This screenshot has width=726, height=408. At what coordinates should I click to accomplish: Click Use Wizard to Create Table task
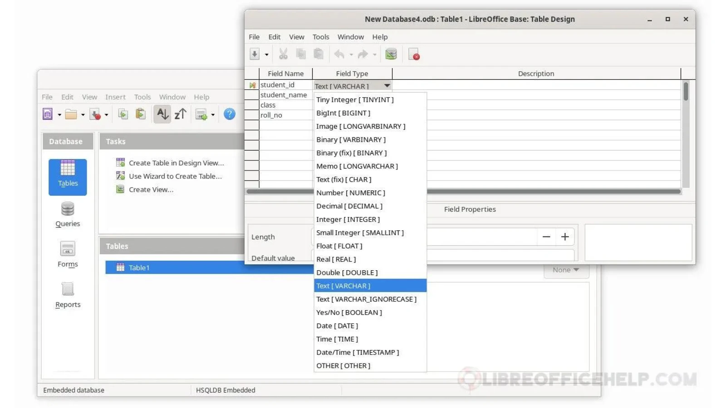(169, 176)
